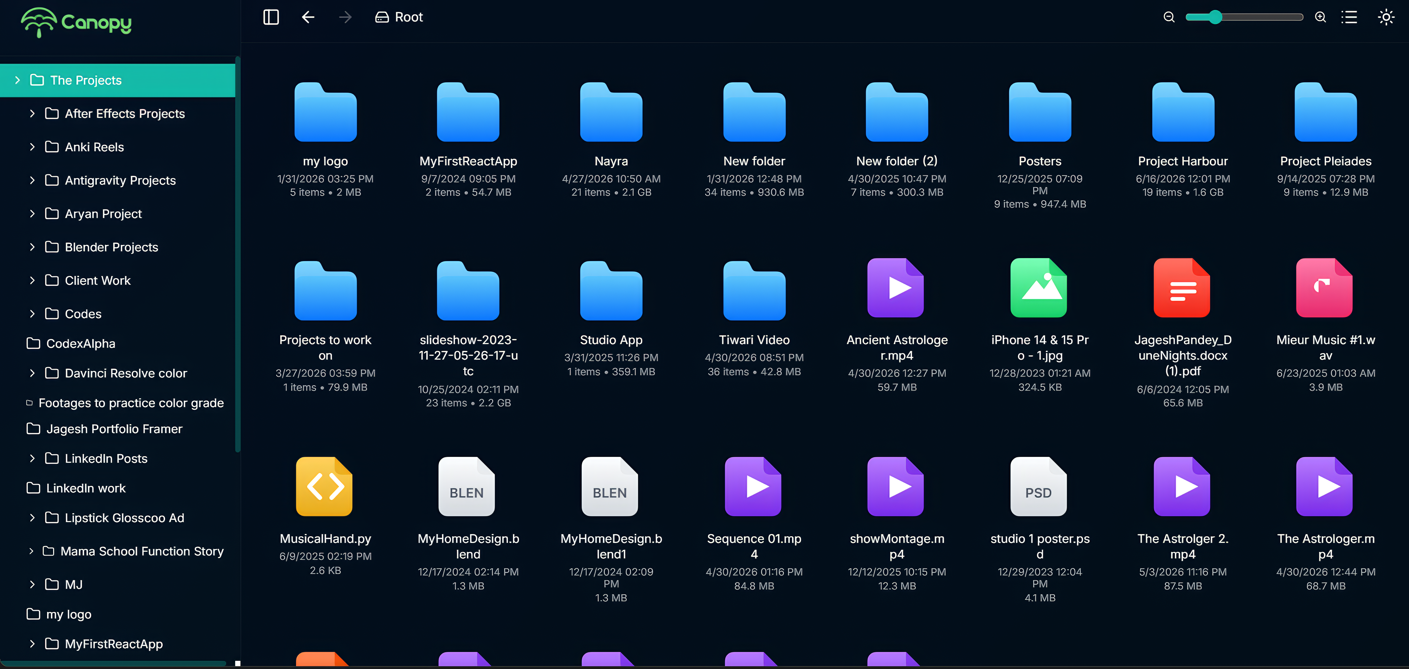Image resolution: width=1409 pixels, height=669 pixels.
Task: Toggle the sidebar panel icon
Action: (x=271, y=17)
